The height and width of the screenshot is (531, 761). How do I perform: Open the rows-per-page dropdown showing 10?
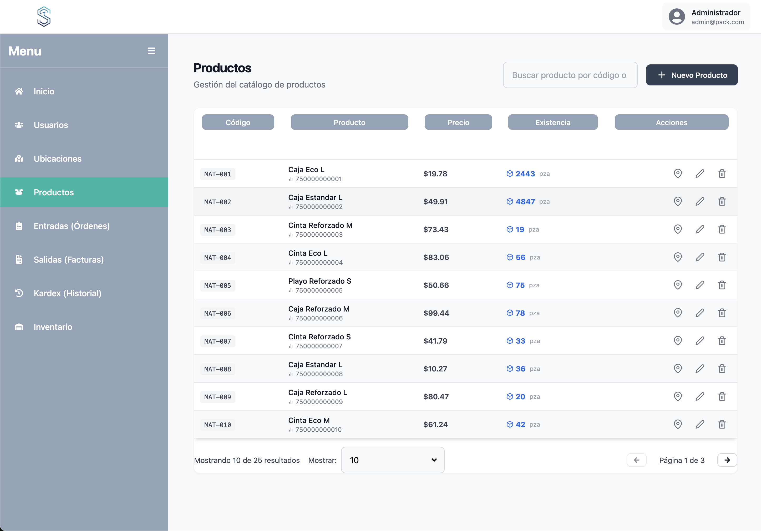(392, 460)
